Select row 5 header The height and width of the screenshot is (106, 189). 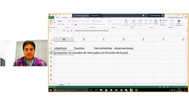click(x=51, y=62)
